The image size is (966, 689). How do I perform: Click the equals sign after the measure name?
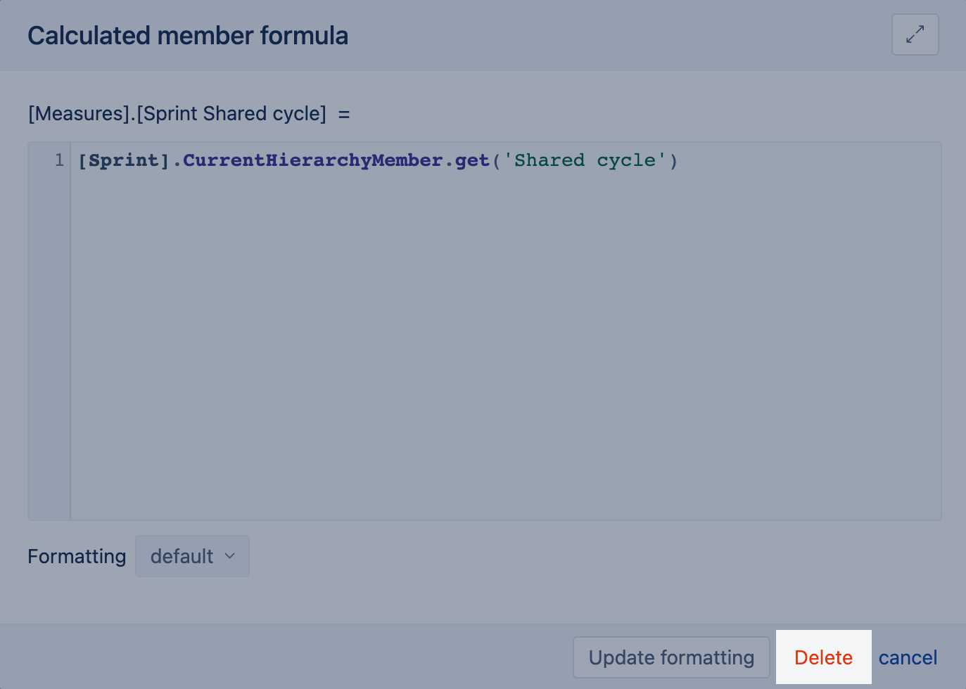tap(344, 114)
